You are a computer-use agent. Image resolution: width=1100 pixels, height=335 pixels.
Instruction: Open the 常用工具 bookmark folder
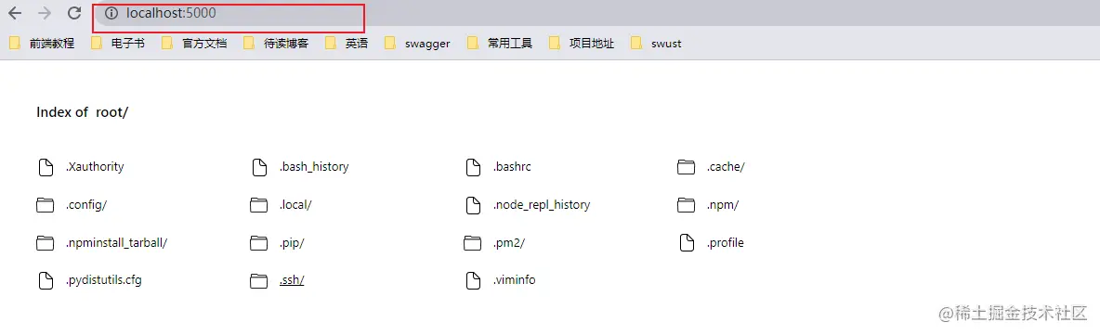tap(499, 44)
